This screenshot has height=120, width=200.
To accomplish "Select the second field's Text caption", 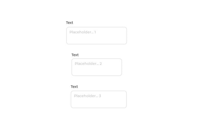I will (x=75, y=55).
